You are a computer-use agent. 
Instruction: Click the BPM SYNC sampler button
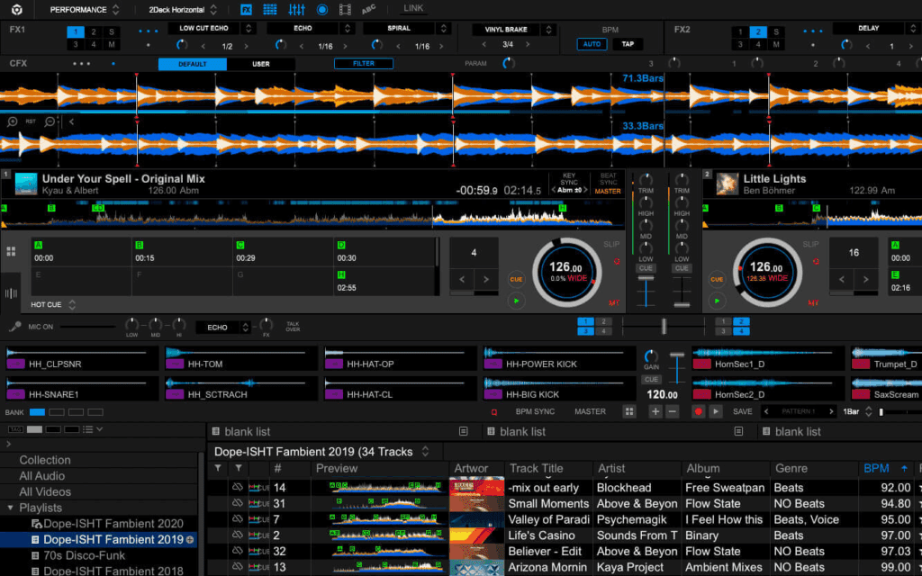pos(535,411)
